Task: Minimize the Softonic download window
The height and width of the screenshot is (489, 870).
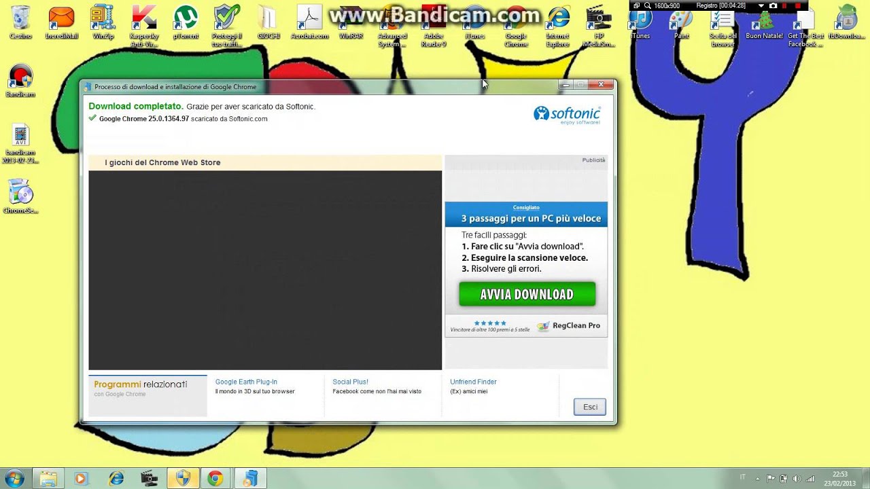Action: tap(565, 84)
